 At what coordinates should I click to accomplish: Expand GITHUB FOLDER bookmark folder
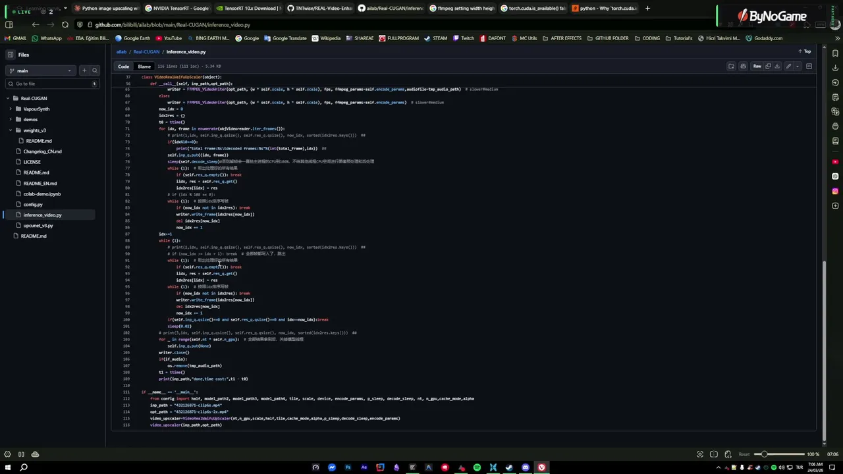click(x=607, y=38)
